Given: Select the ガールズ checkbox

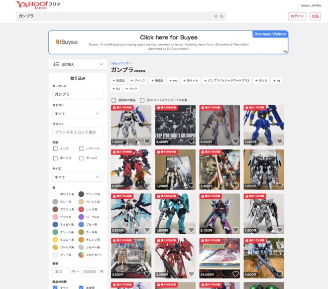Looking at the screenshot, I should tap(81, 158).
